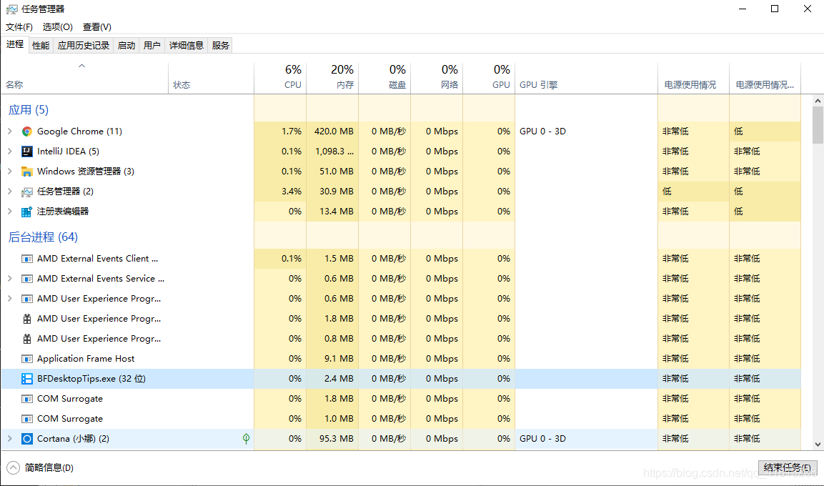Sort by the first 电源使用情况 column header
Image resolution: width=824 pixels, height=486 pixels.
point(693,78)
